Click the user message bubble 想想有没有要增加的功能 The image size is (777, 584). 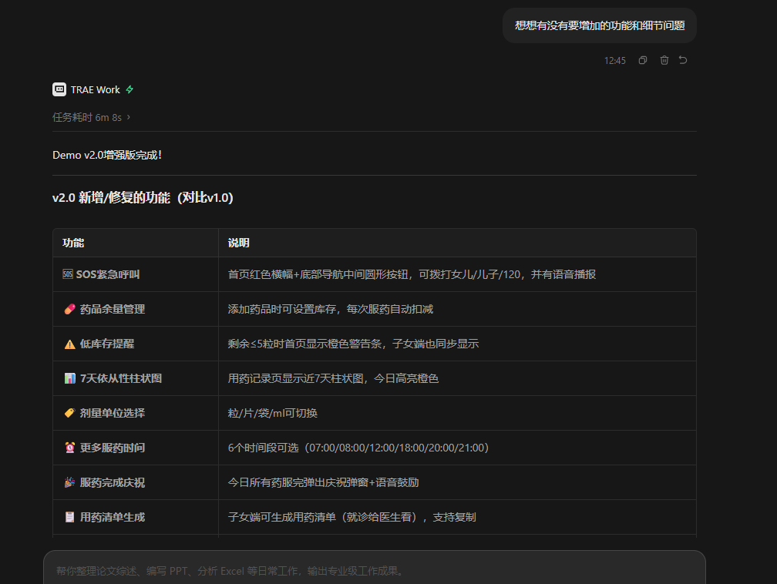600,25
